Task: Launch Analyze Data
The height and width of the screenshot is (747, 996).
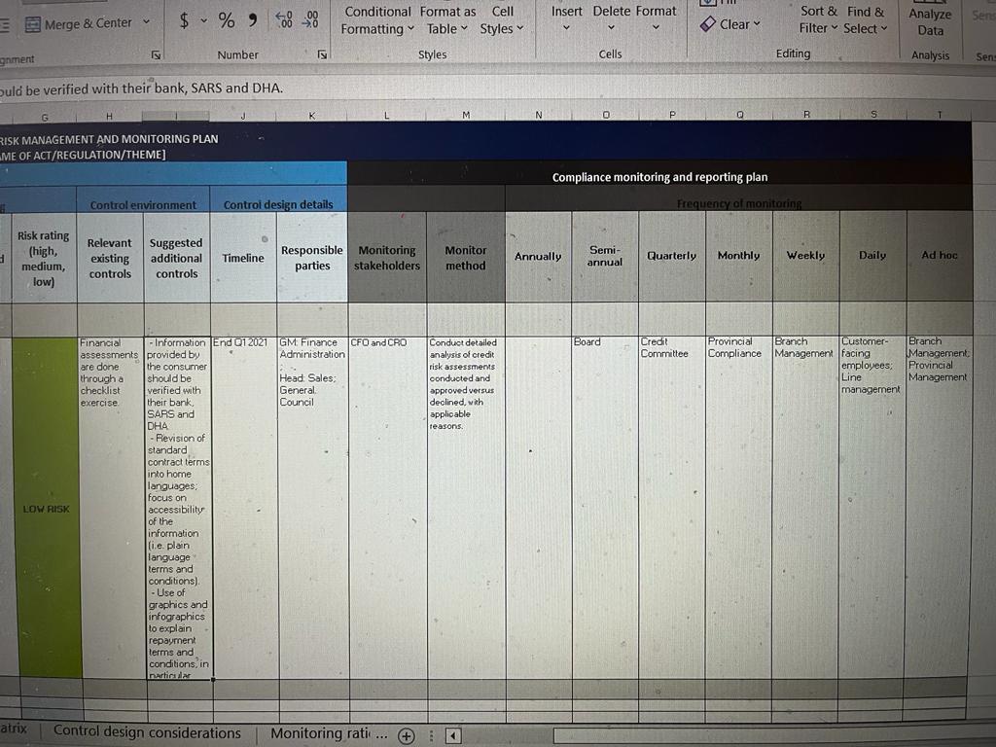Action: 930,19
